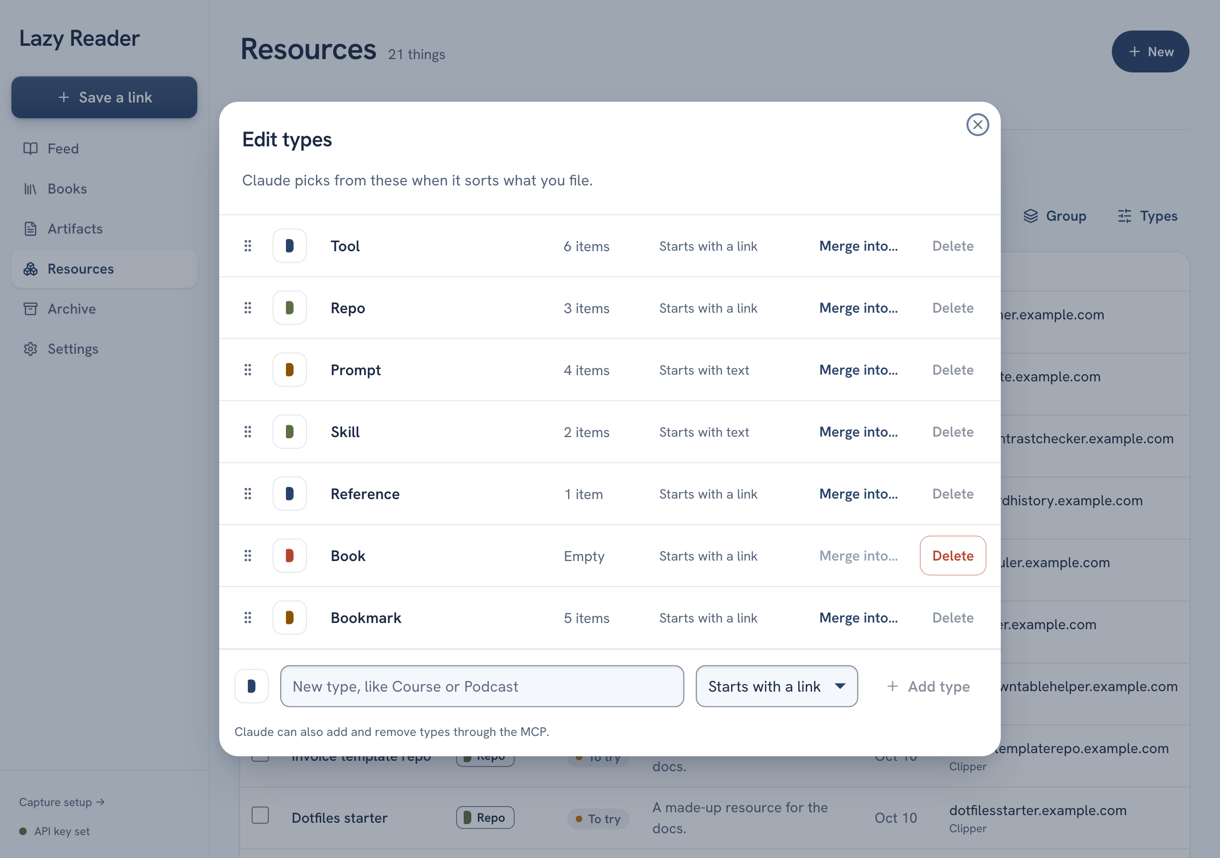Screen dimensions: 1220x858
Task: Create a new resource with New
Action: click(x=1150, y=51)
